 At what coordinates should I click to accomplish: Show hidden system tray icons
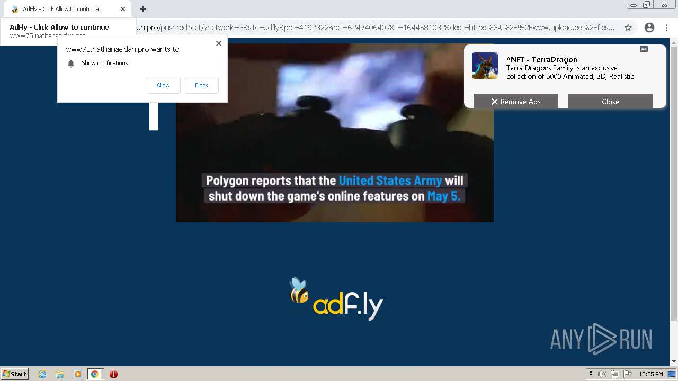point(591,374)
